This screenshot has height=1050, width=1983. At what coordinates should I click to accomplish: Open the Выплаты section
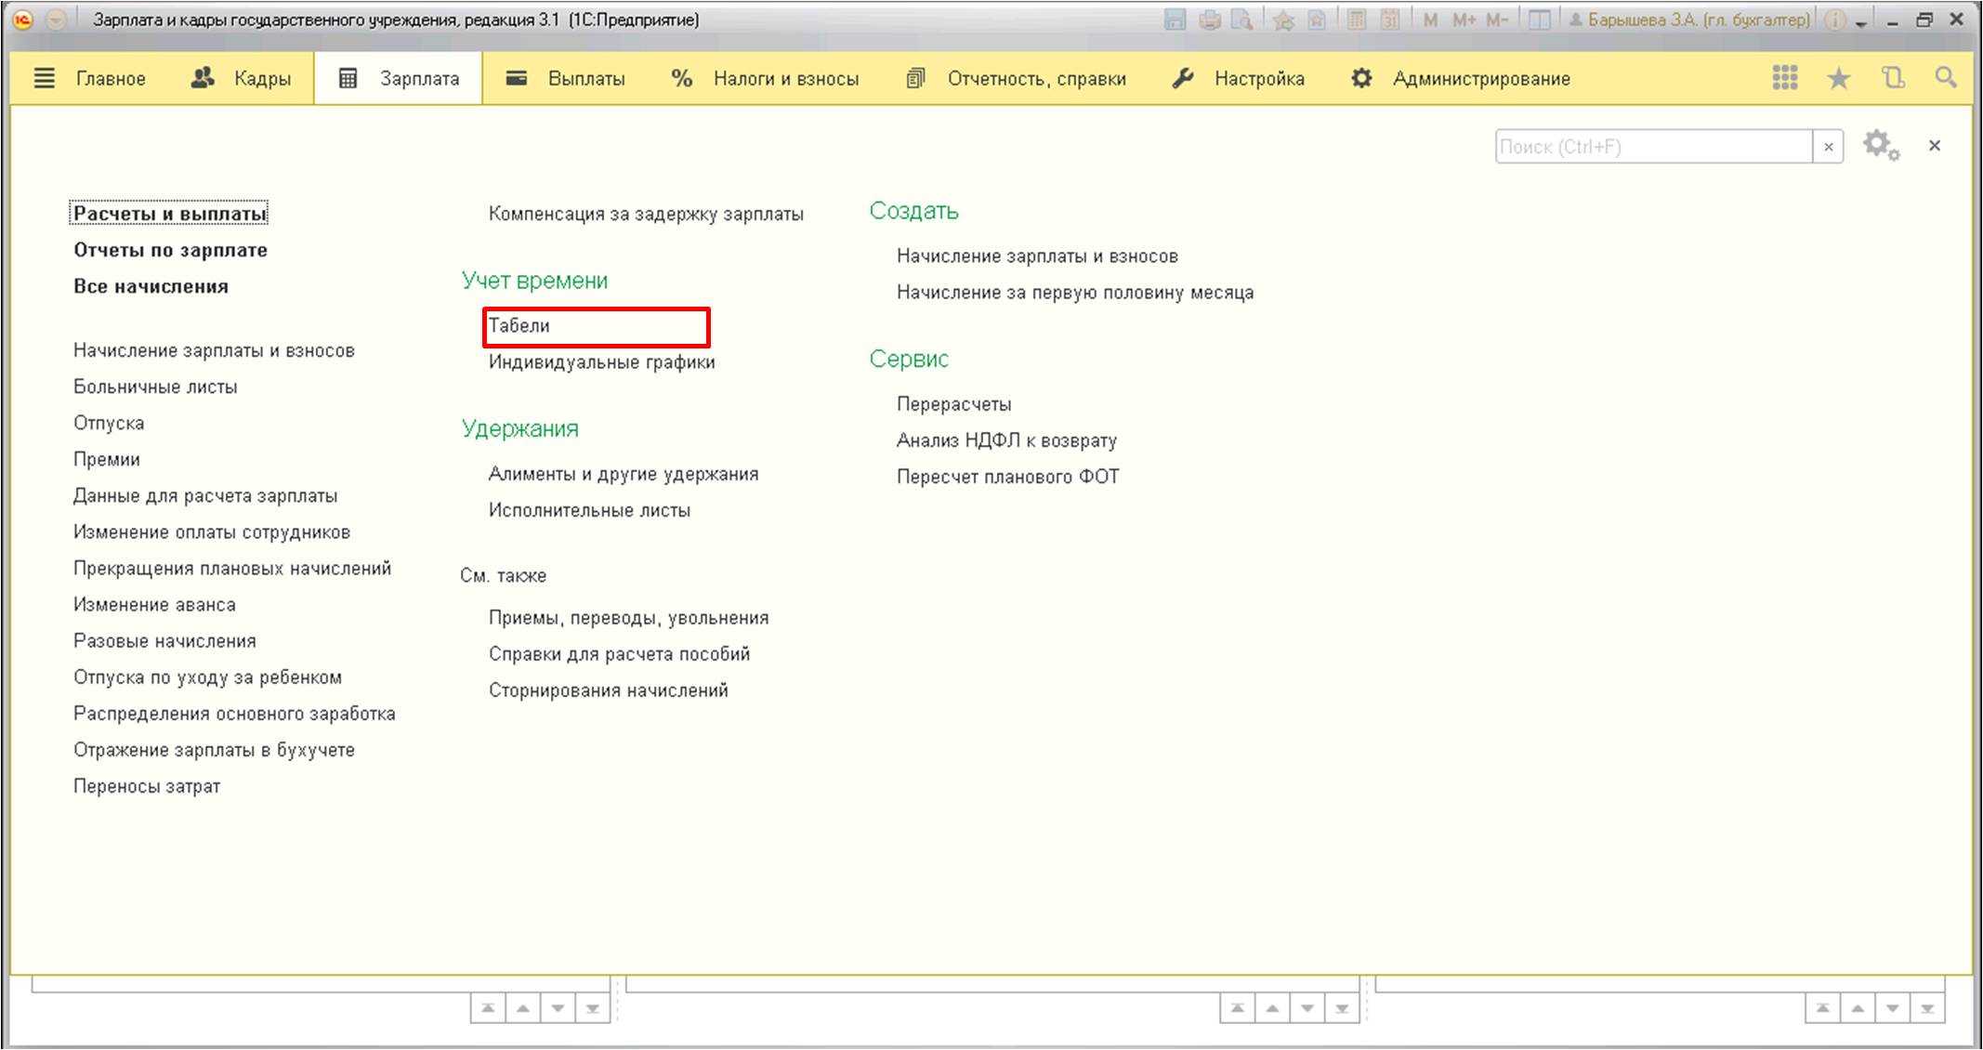click(565, 79)
